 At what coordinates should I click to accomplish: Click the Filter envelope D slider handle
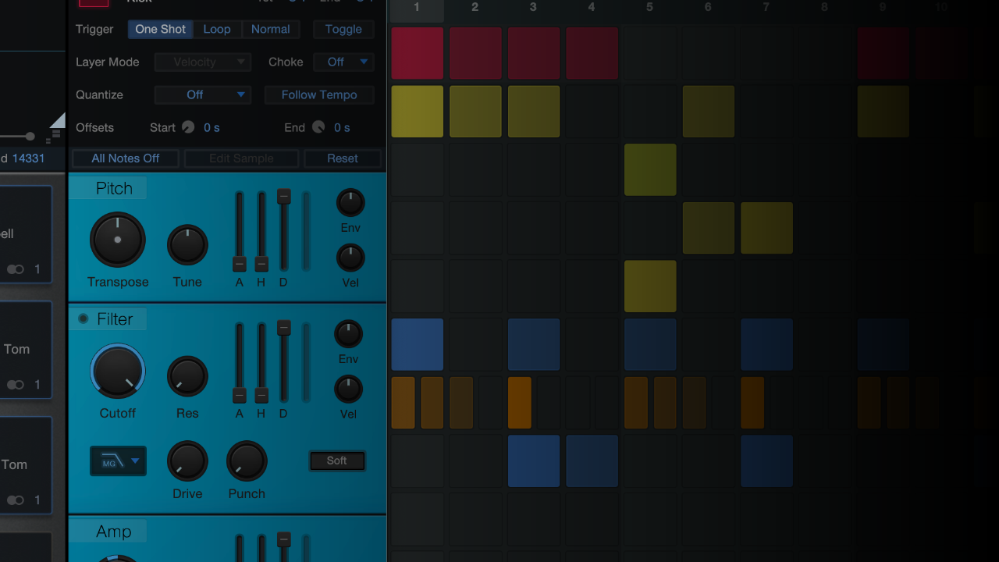[x=284, y=328]
